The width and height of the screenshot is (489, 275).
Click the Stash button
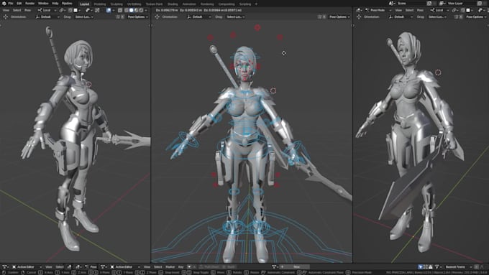(229, 267)
